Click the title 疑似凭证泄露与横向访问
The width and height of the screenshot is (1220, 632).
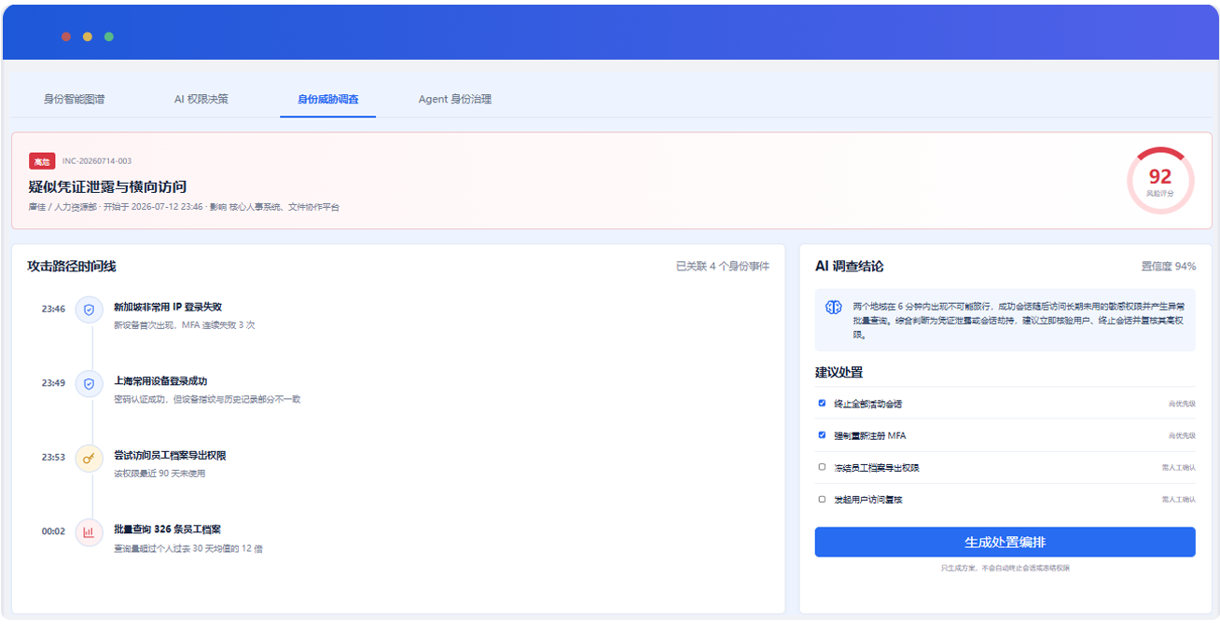(x=107, y=186)
